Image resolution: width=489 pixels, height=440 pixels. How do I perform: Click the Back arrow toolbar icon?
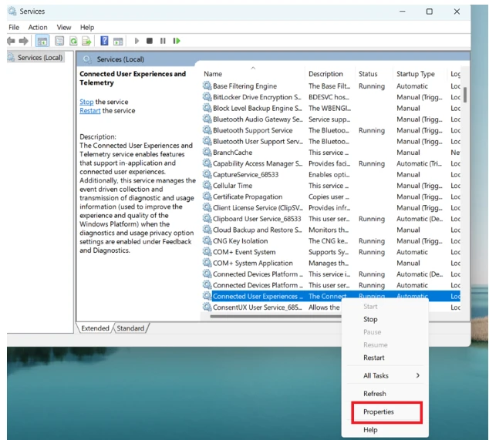pyautogui.click(x=11, y=41)
